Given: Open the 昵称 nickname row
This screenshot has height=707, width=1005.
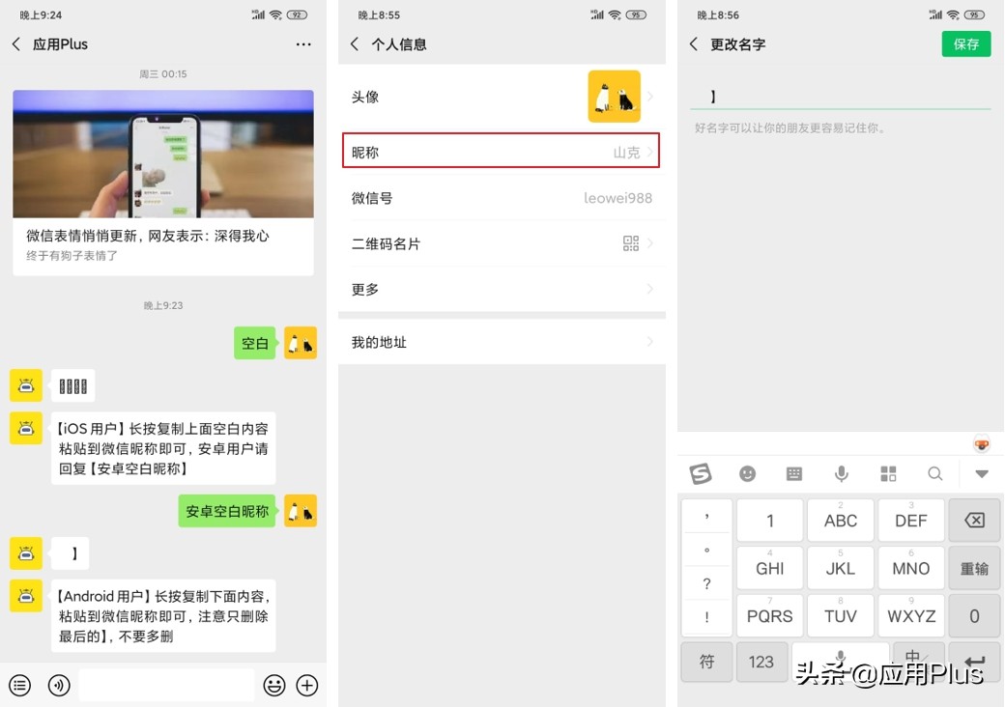Looking at the screenshot, I should [x=502, y=151].
